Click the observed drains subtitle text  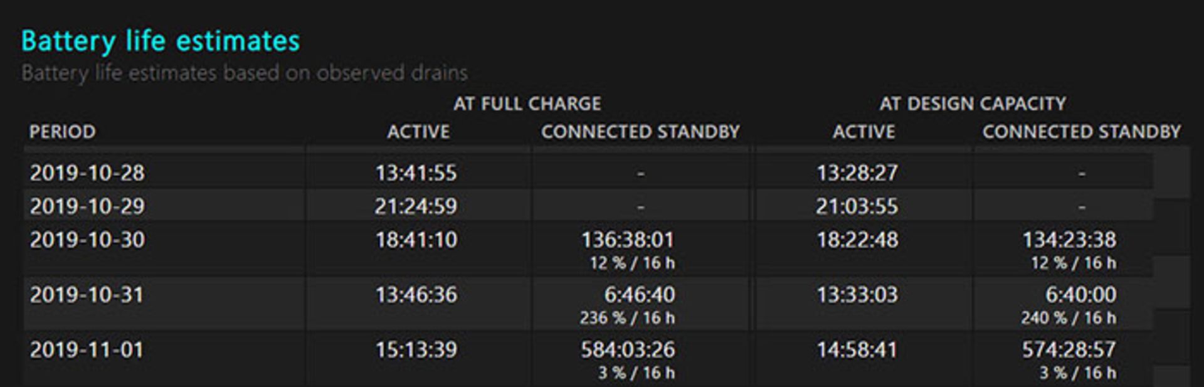tap(245, 73)
